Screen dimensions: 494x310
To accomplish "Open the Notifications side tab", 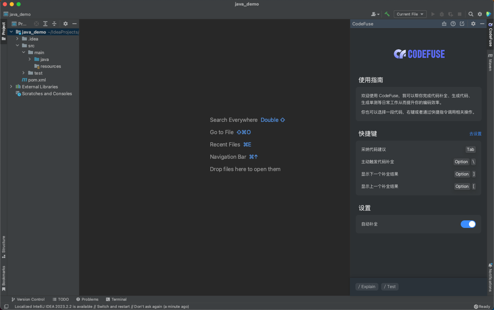I will 491,277.
